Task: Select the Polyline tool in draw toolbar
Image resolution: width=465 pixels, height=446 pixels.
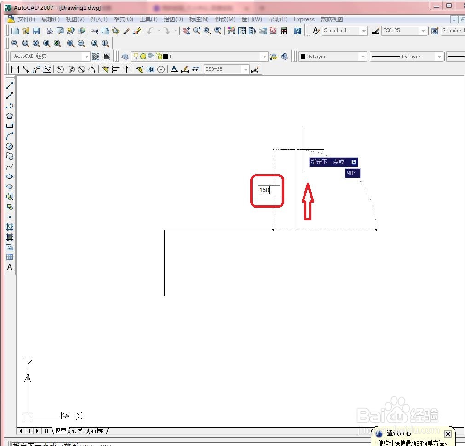Action: click(10, 106)
